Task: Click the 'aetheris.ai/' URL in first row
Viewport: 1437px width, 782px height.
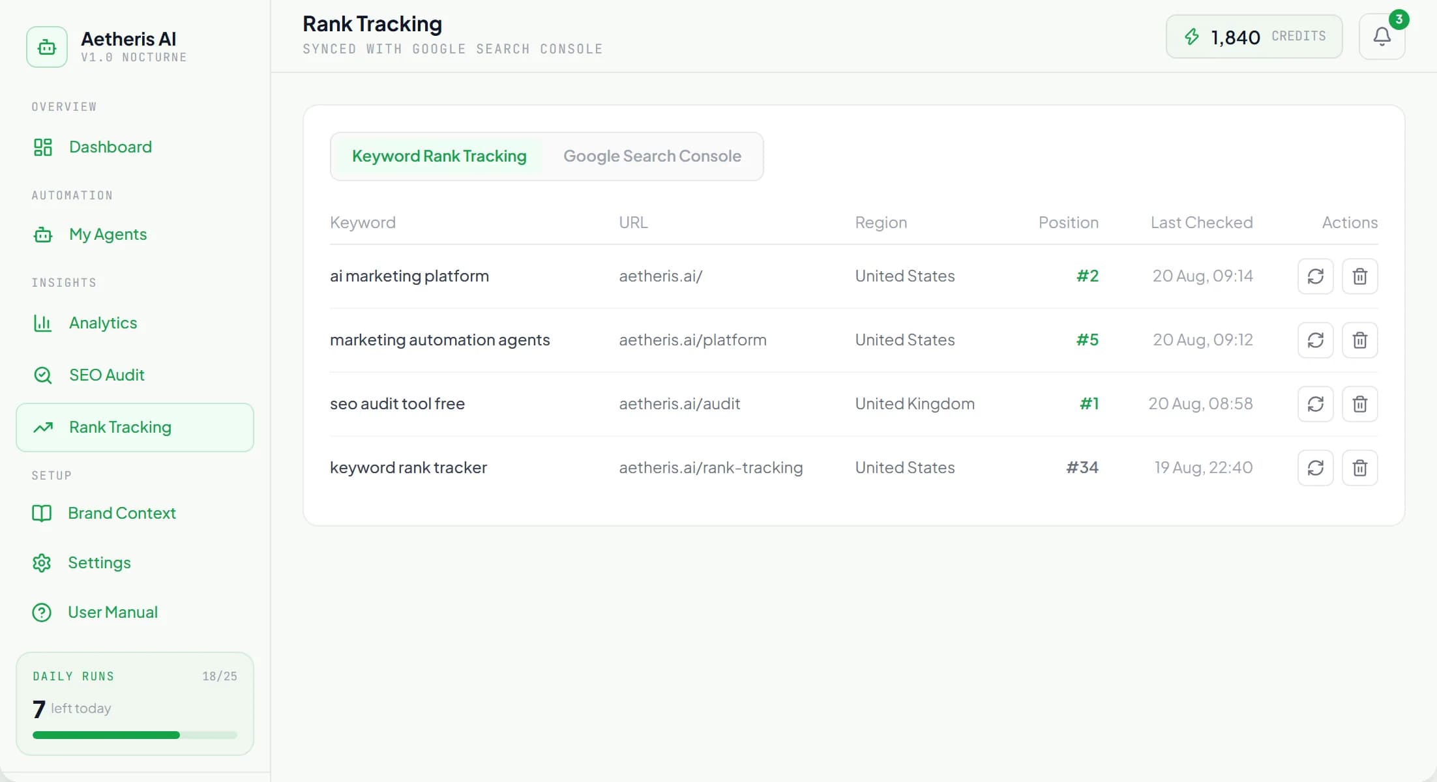Action: pyautogui.click(x=660, y=276)
